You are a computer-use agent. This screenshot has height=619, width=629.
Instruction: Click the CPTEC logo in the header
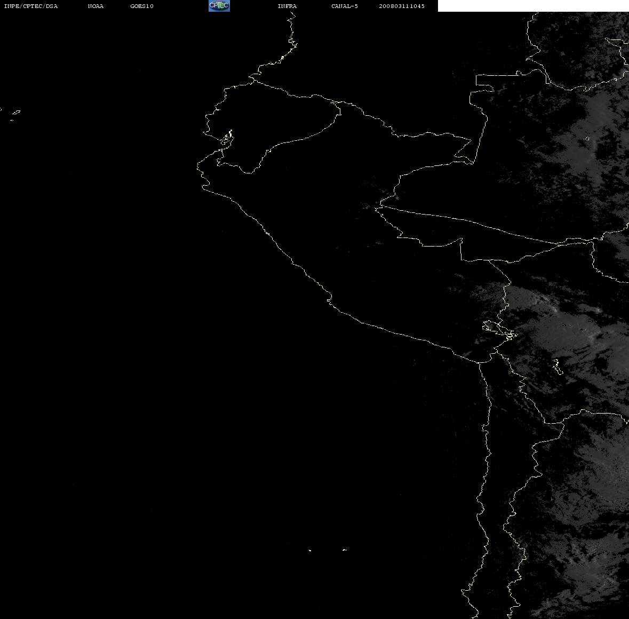pyautogui.click(x=219, y=6)
